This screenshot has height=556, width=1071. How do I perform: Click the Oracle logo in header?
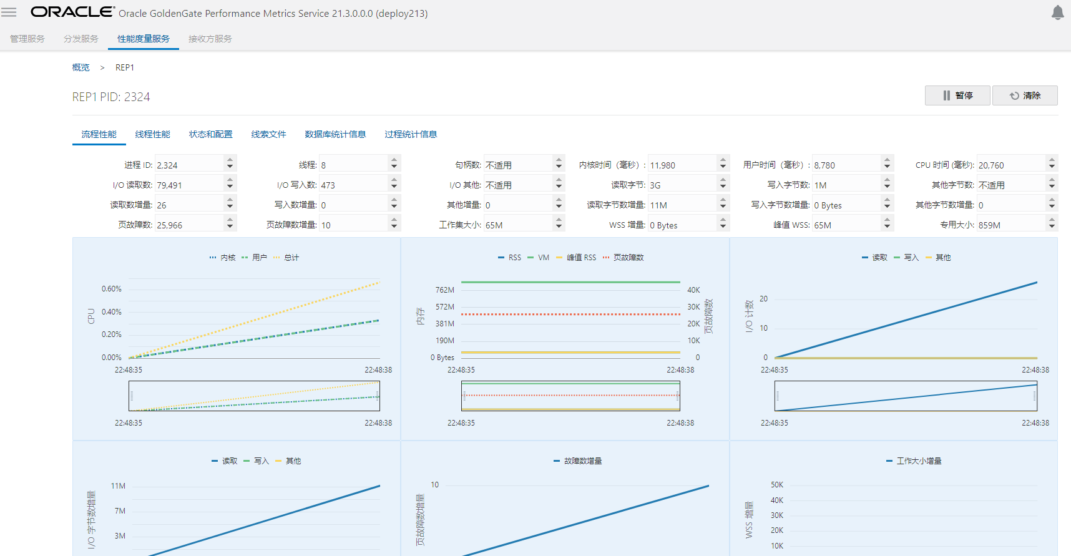point(72,12)
